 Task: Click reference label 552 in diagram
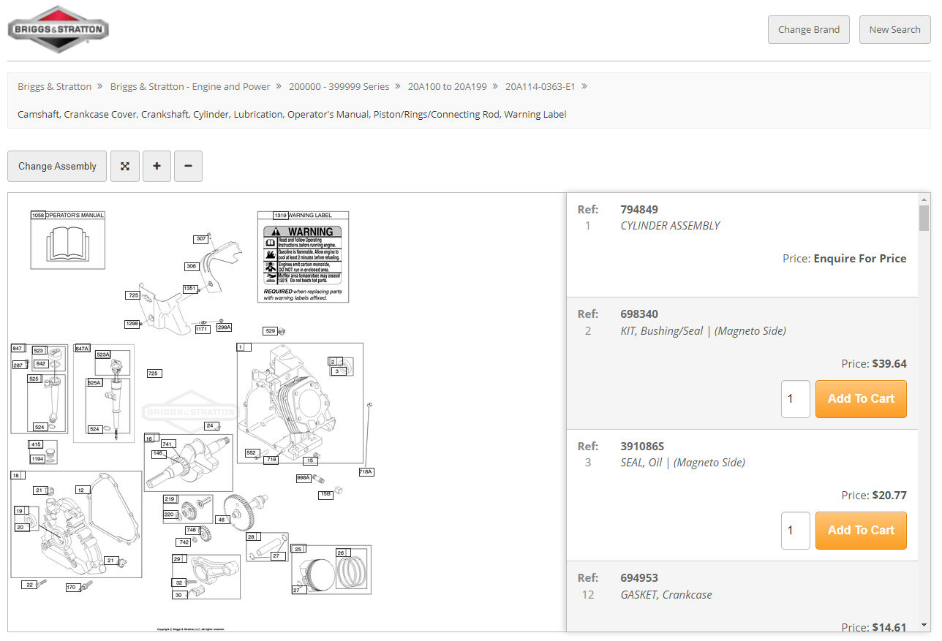click(252, 452)
